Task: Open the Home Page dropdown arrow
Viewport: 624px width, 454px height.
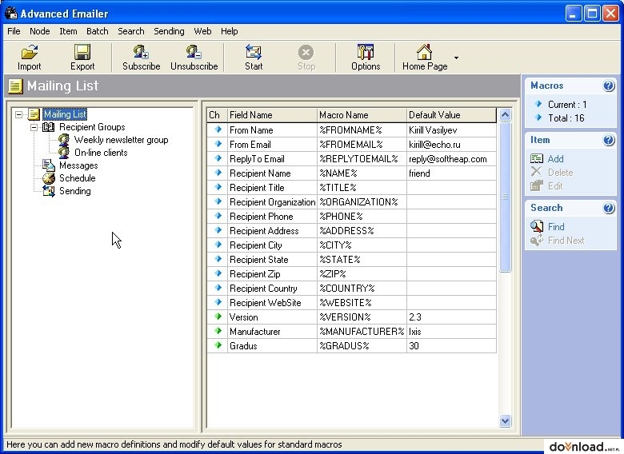Action: (x=457, y=58)
